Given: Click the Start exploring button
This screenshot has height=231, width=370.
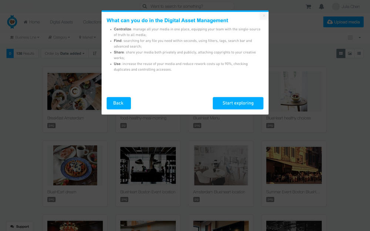Looking at the screenshot, I should click(x=238, y=103).
